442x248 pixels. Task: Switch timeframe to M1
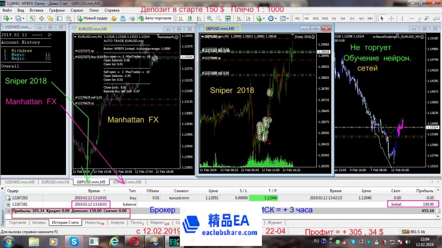click(298, 18)
